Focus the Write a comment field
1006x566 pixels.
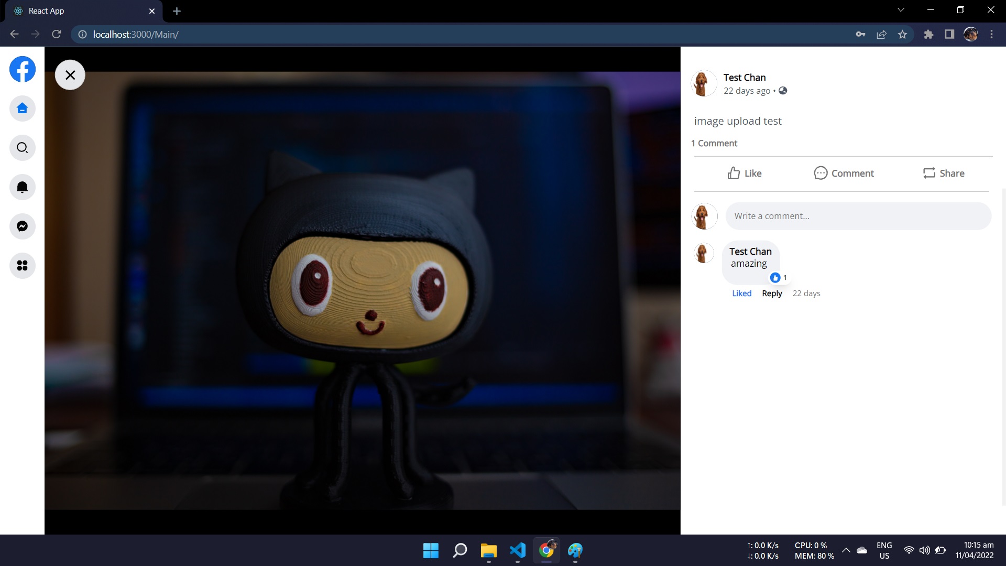[x=858, y=216]
